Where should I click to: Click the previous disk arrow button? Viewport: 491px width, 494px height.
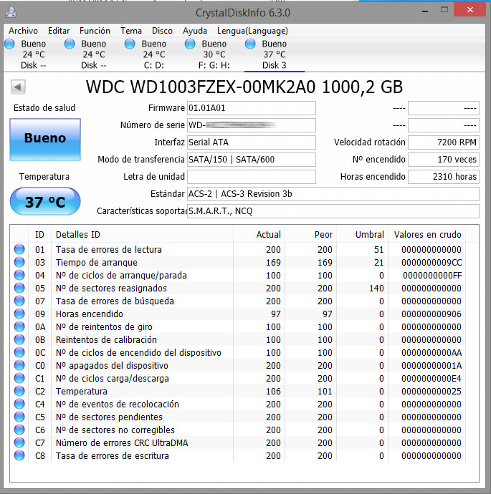point(18,87)
